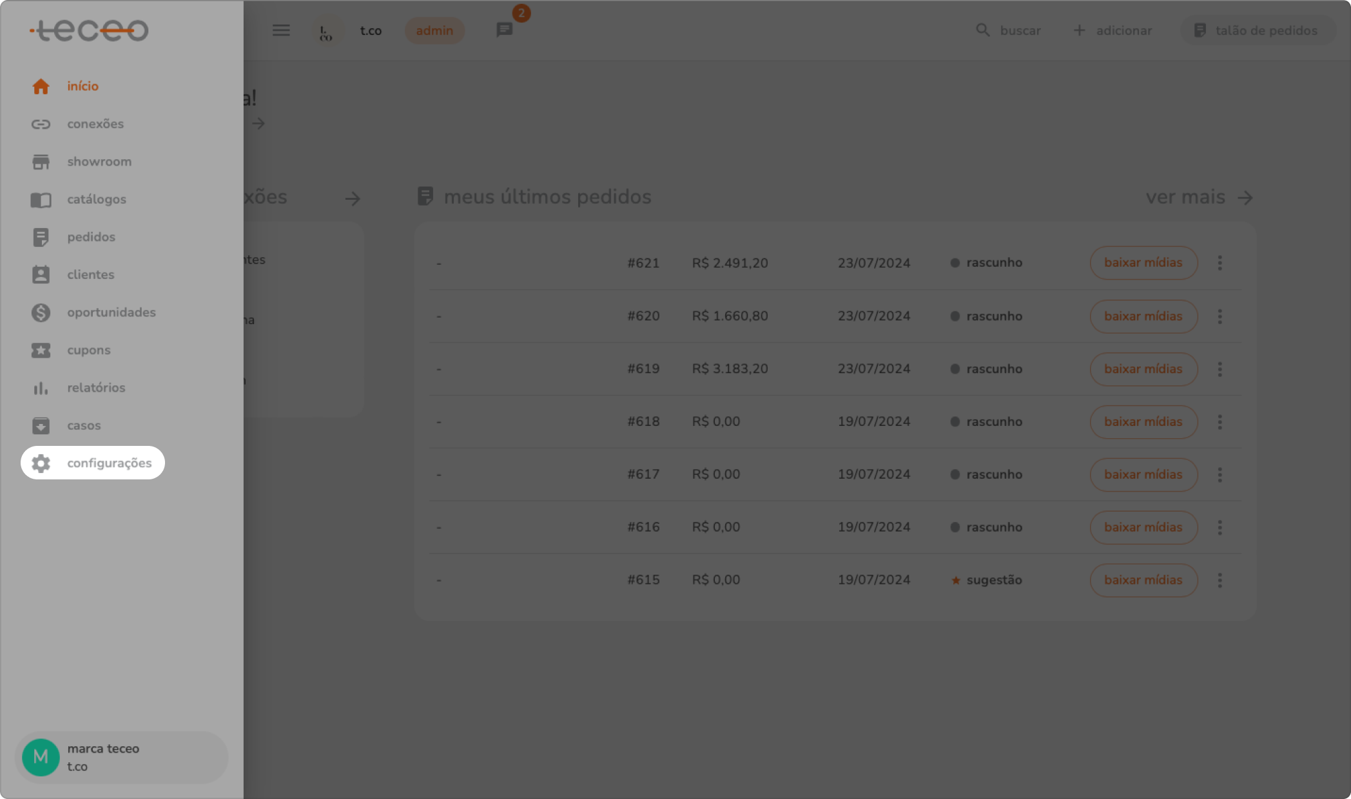Open oportunidades dollar icon
1351x799 pixels.
click(41, 313)
